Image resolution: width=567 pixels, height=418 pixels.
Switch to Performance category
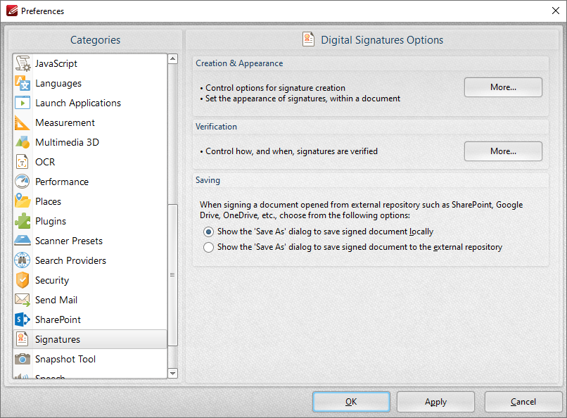click(x=91, y=182)
